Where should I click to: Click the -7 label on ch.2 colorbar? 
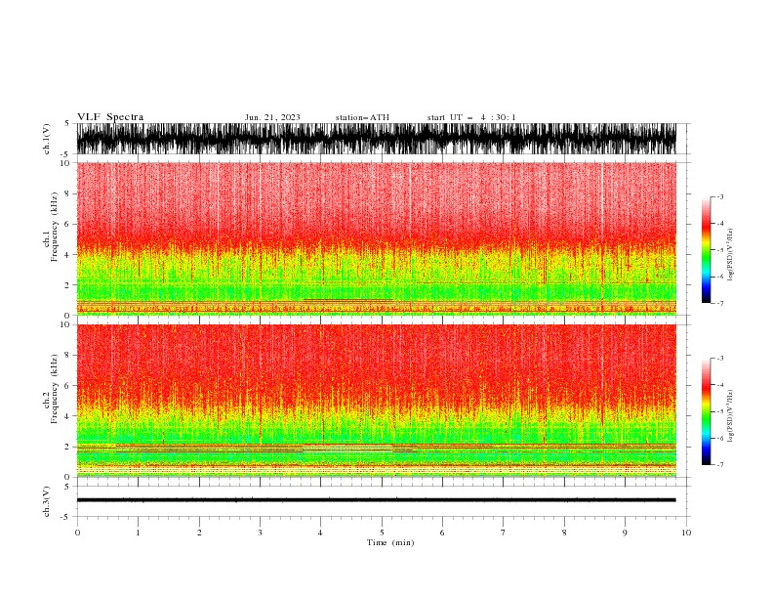pos(720,465)
